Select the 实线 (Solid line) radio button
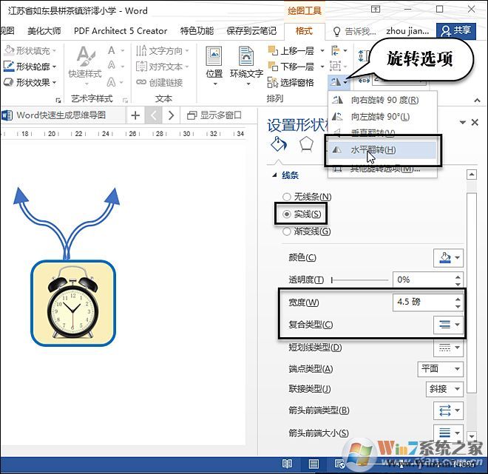 coord(287,214)
